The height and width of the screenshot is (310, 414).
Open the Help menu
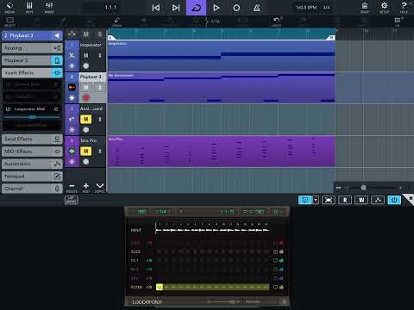coord(404,8)
